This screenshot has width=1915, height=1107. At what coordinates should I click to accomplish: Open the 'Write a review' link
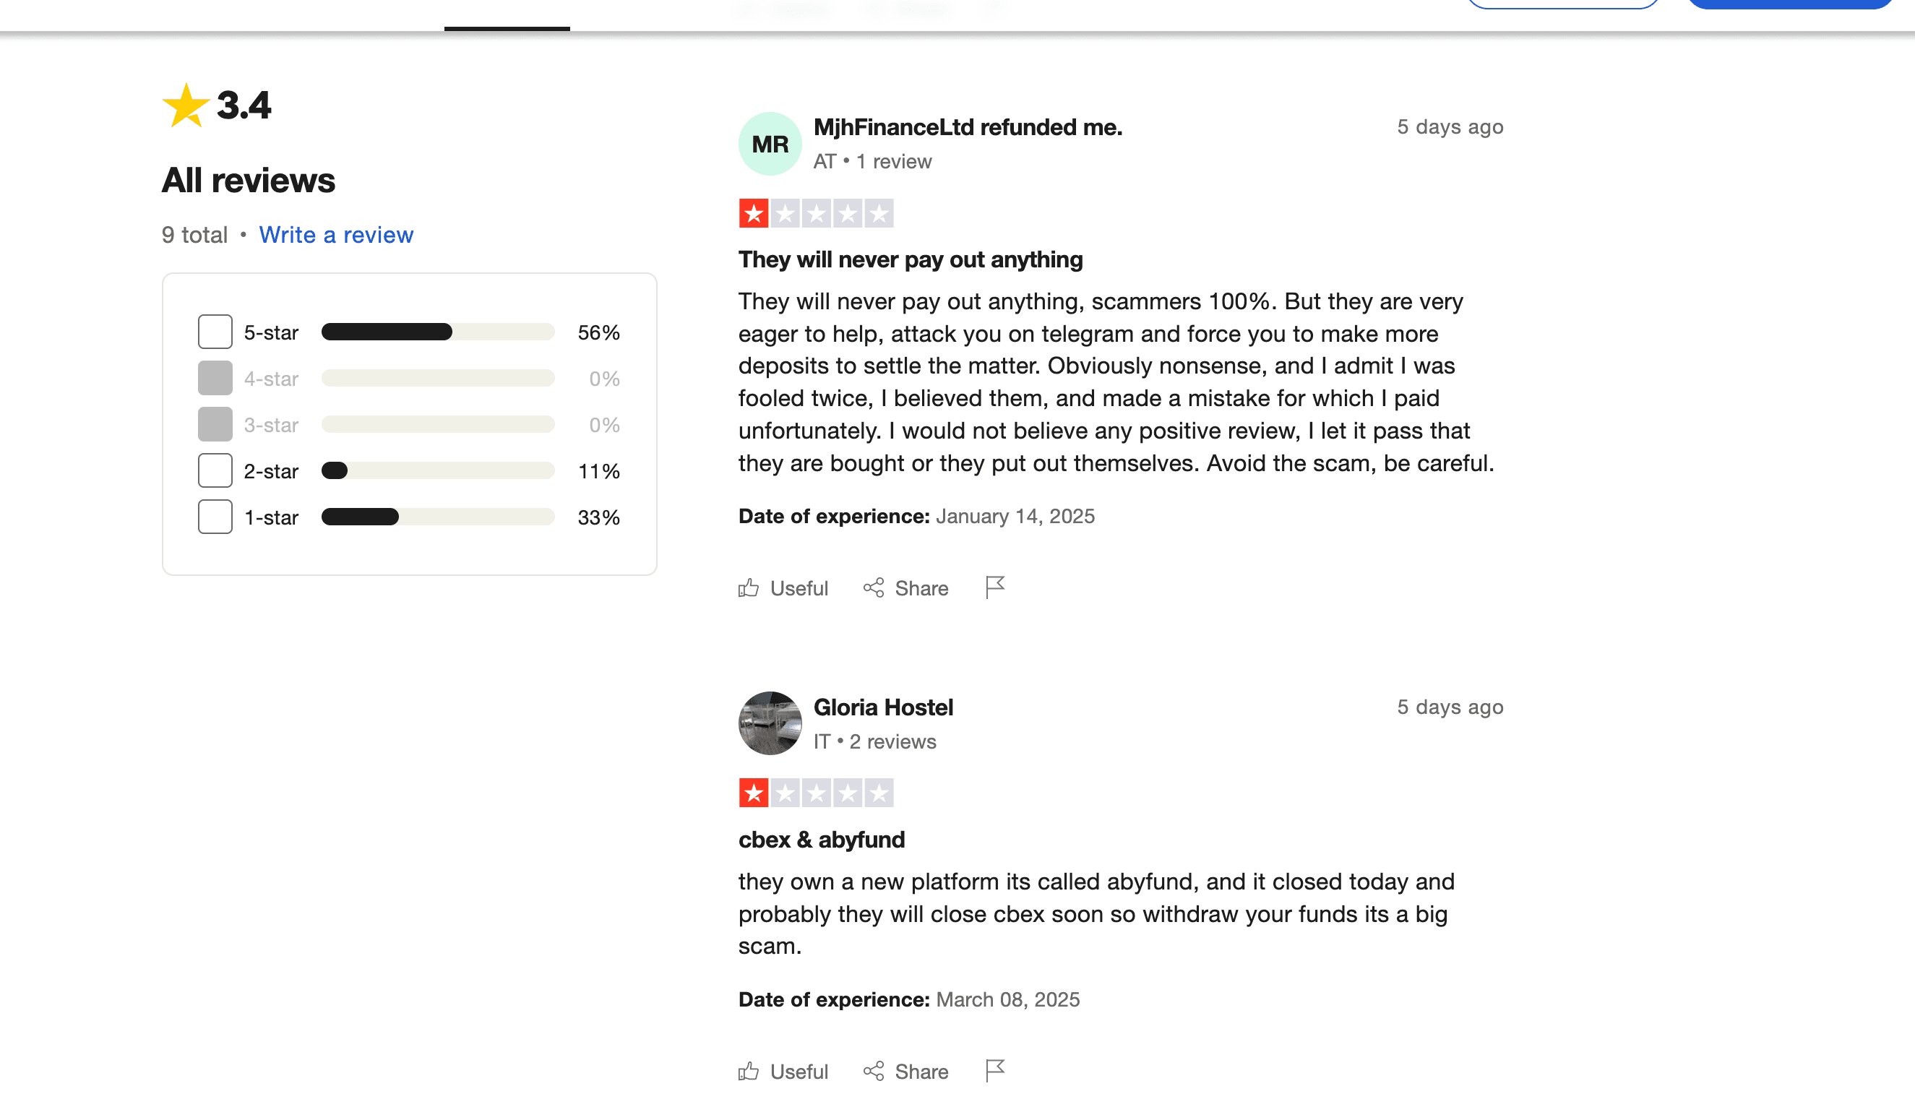click(x=337, y=235)
